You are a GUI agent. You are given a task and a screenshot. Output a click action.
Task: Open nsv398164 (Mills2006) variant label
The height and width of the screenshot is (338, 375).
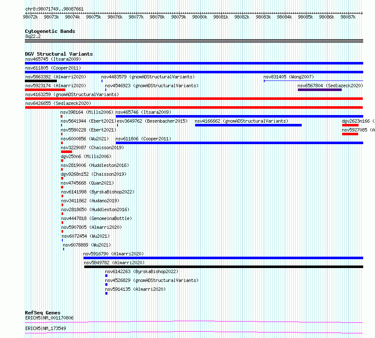pos(87,112)
